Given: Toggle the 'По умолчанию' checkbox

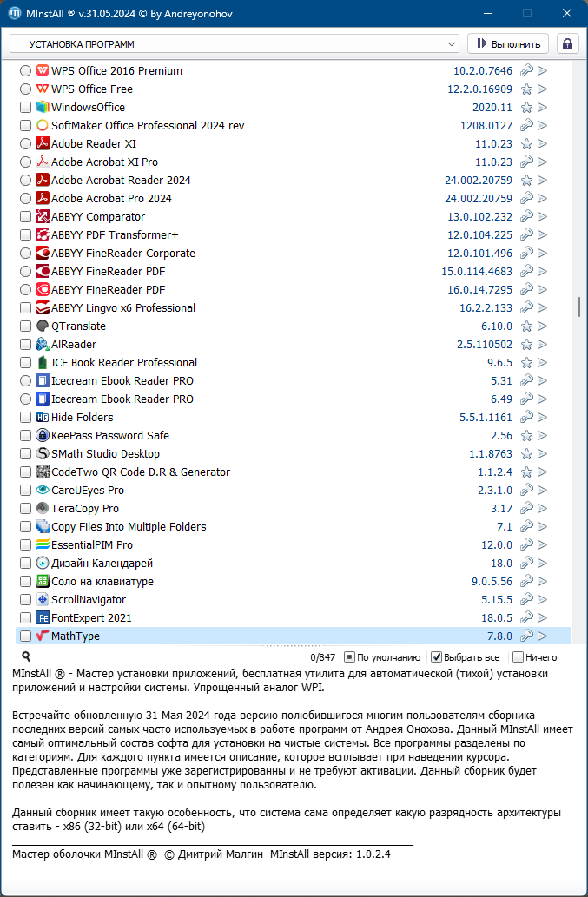Looking at the screenshot, I should coord(349,657).
